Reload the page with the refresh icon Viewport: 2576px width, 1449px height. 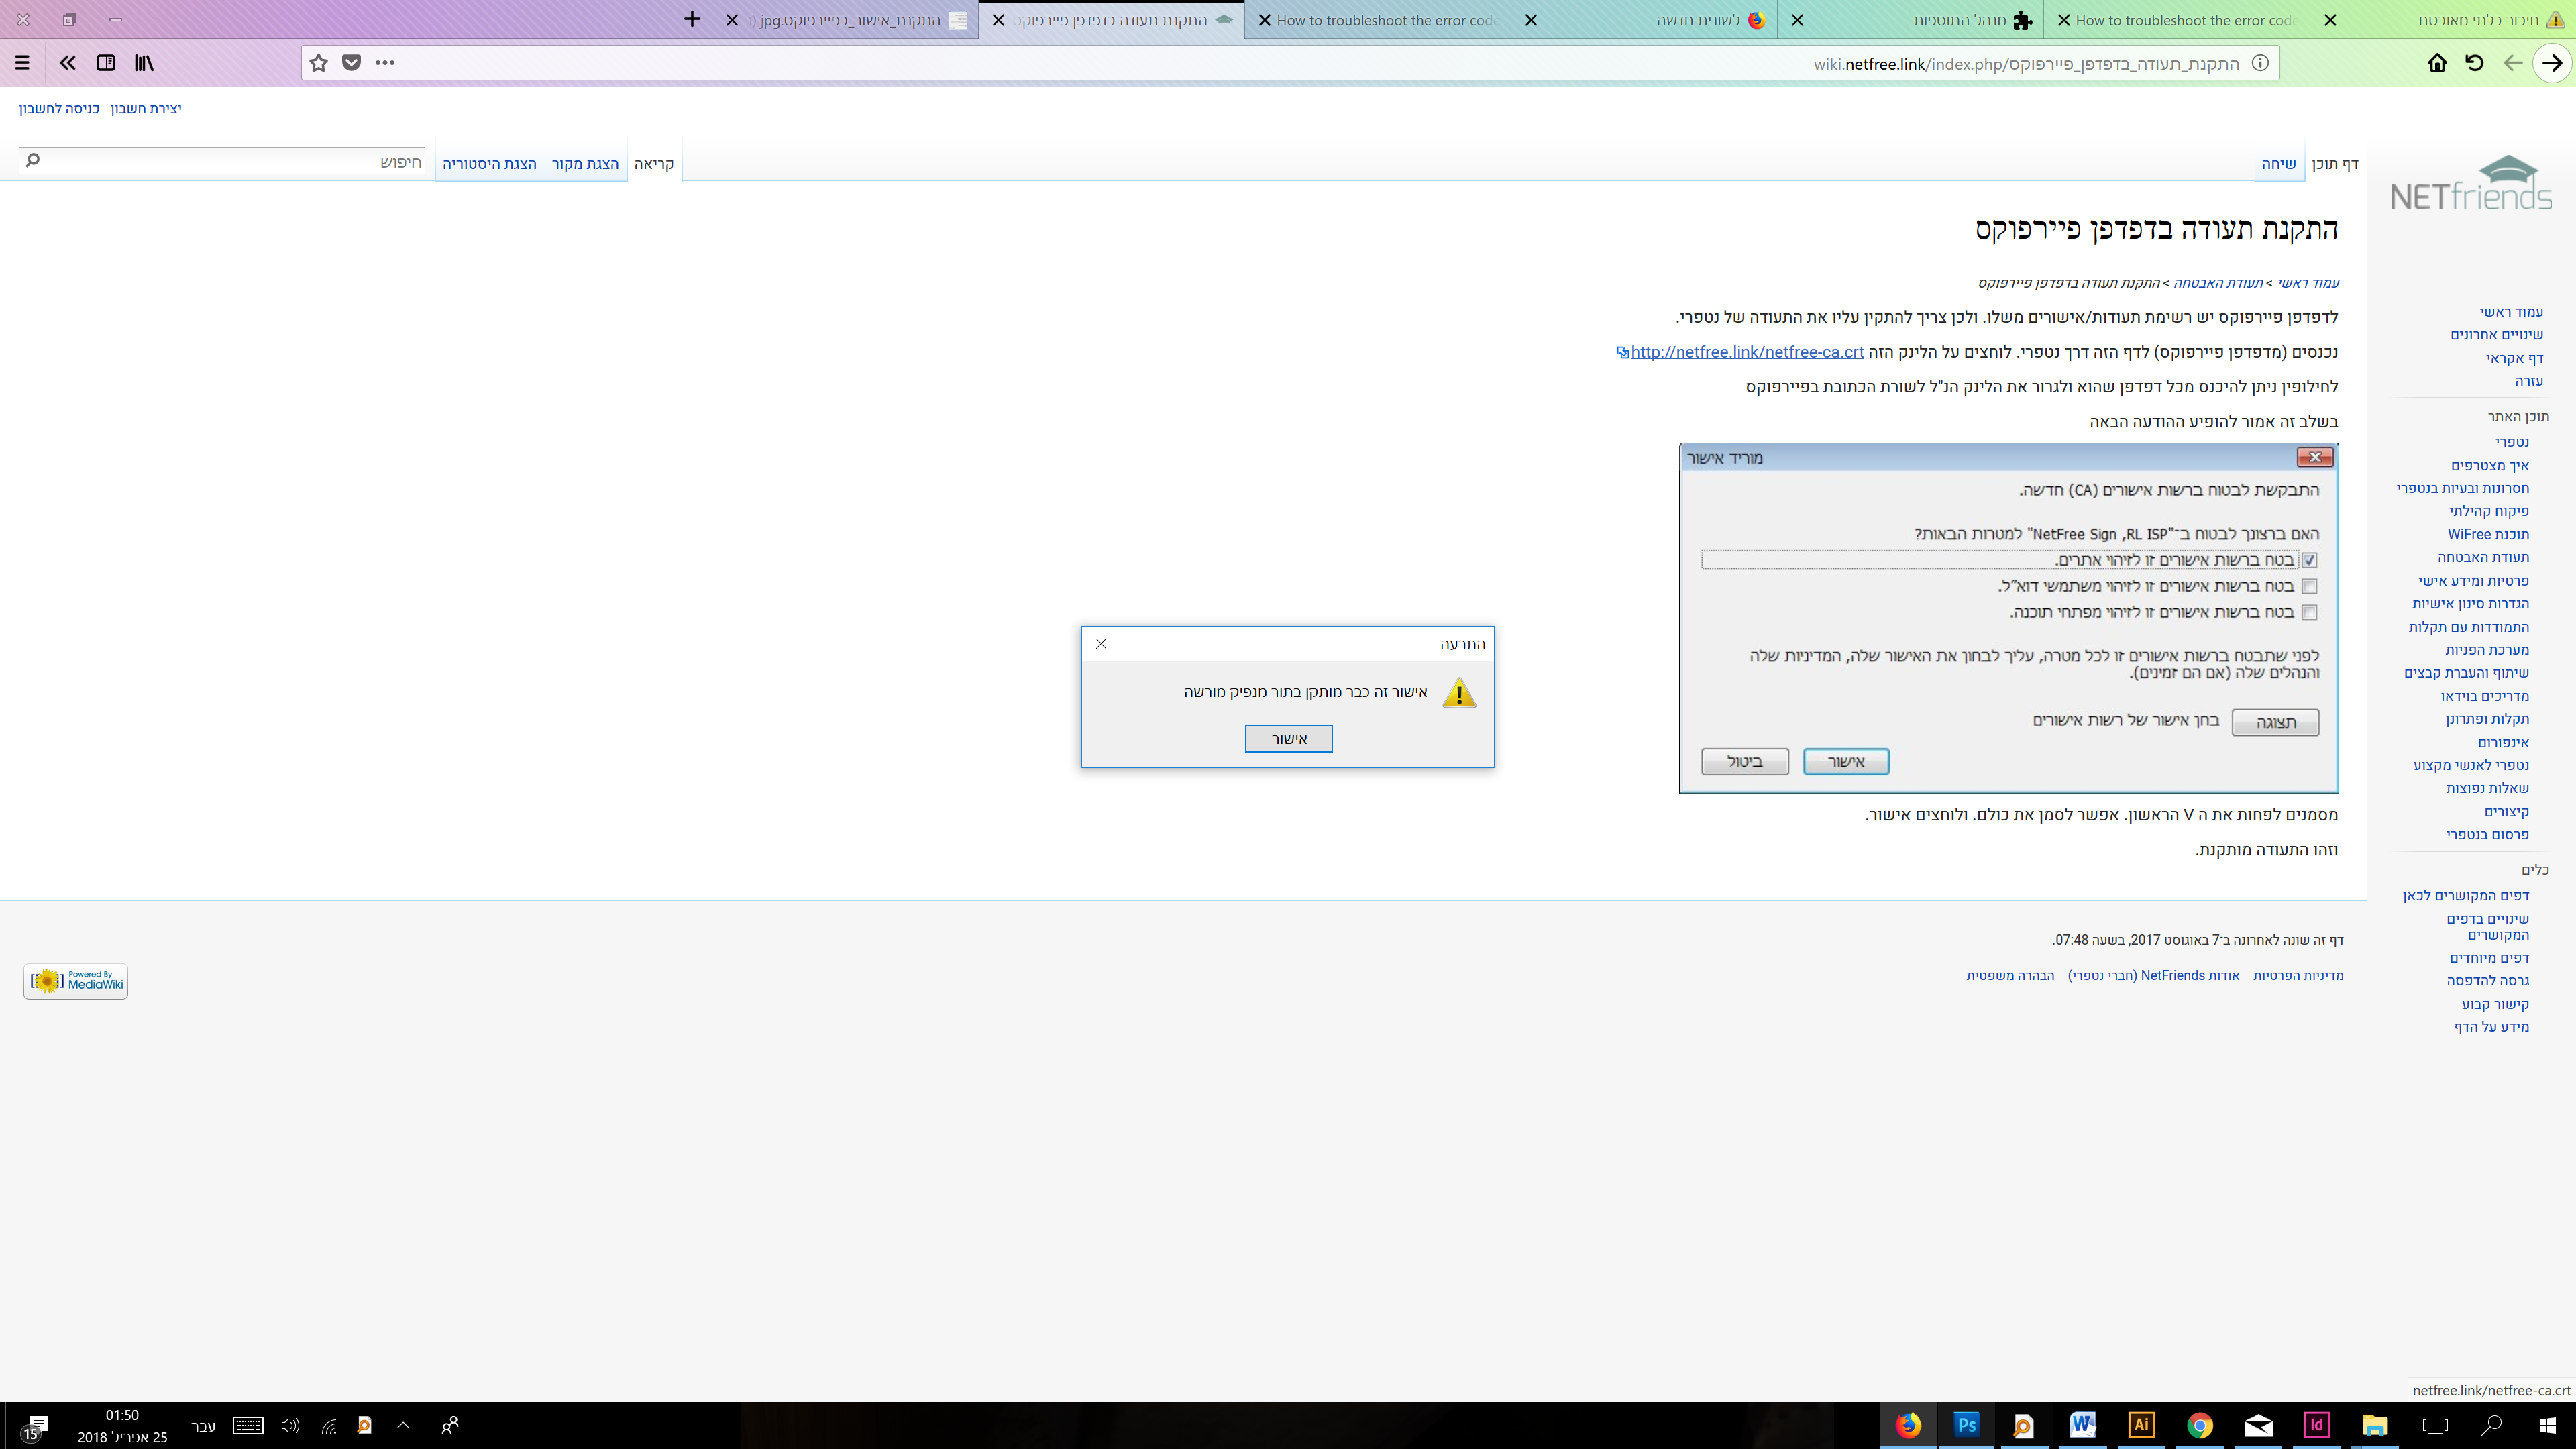click(2474, 63)
